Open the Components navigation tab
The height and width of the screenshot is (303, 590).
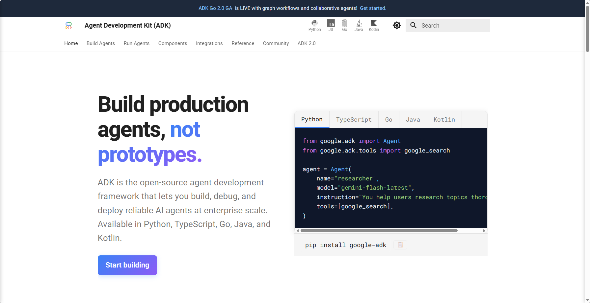(x=173, y=43)
